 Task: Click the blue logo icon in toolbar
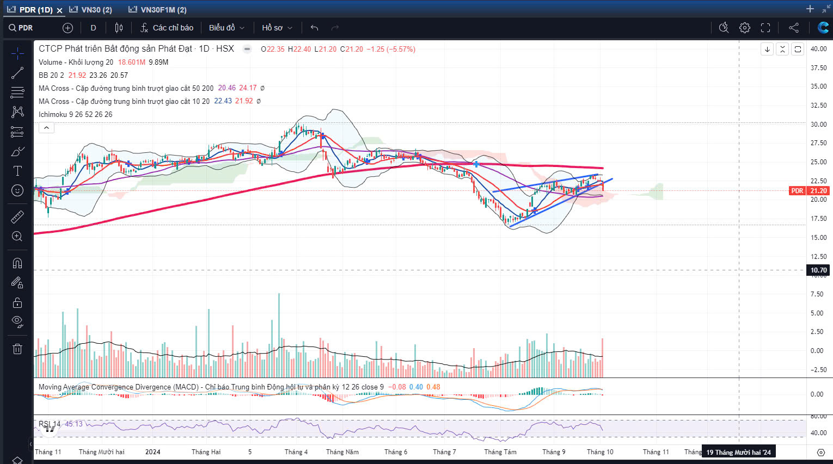click(823, 28)
